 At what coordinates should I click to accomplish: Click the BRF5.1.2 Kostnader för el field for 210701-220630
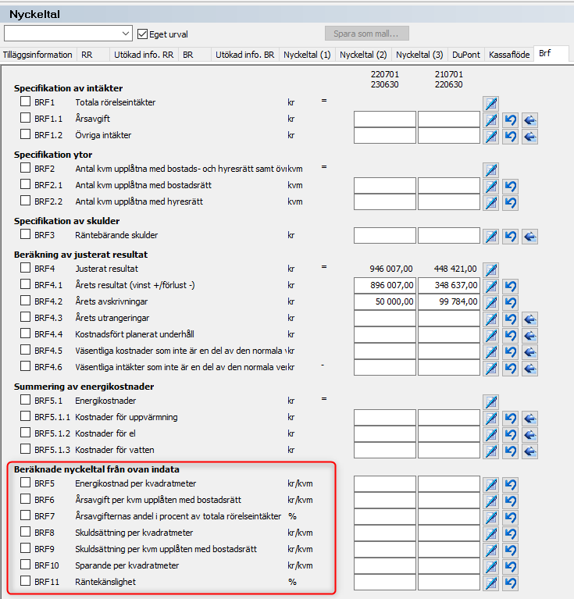click(x=449, y=434)
